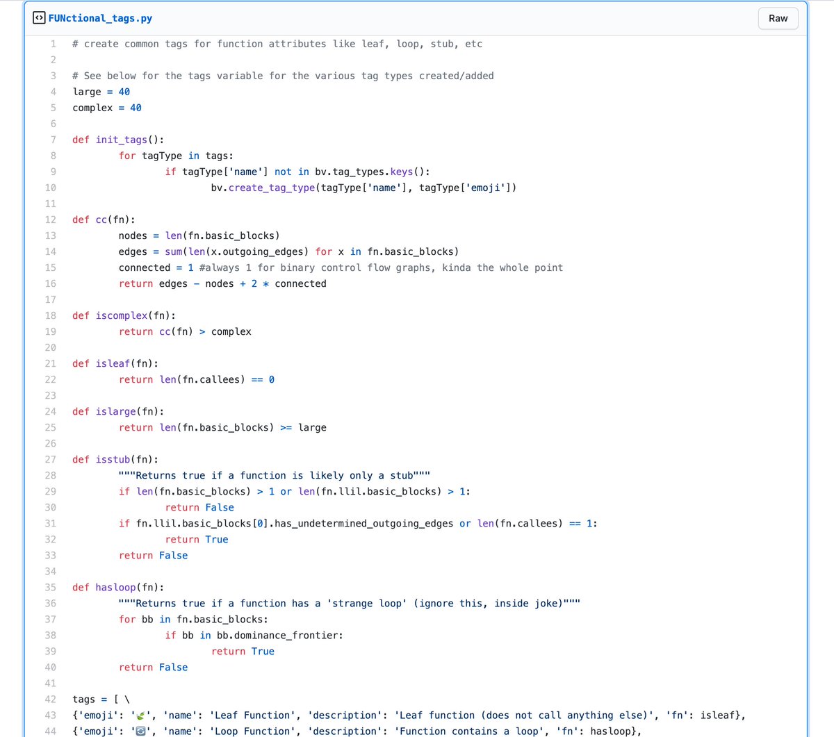Click 'return len(fn.callees) == 0' line
This screenshot has width=834, height=737.
197,379
